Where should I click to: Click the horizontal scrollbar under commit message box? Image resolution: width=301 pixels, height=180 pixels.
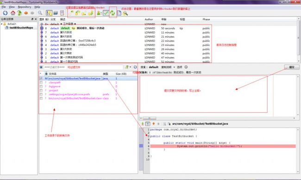coord(217,118)
